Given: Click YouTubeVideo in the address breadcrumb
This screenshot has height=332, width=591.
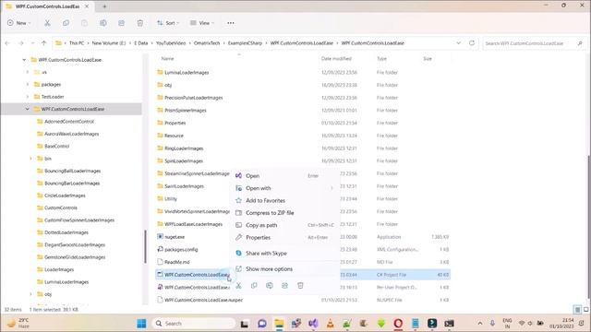Looking at the screenshot, I should 171,43.
